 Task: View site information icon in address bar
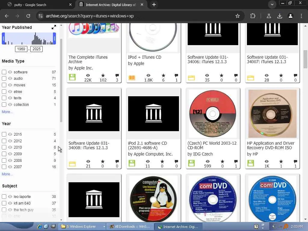coord(41,16)
